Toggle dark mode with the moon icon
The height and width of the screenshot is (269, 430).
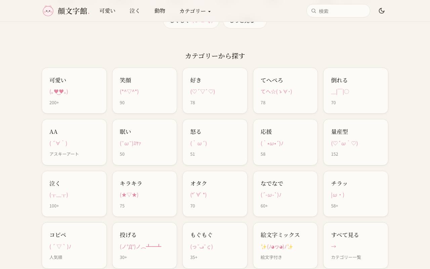382,11
